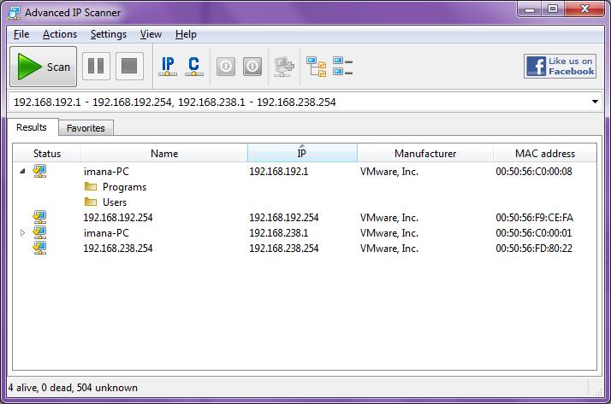Pause the scan
The width and height of the screenshot is (611, 404).
[96, 66]
